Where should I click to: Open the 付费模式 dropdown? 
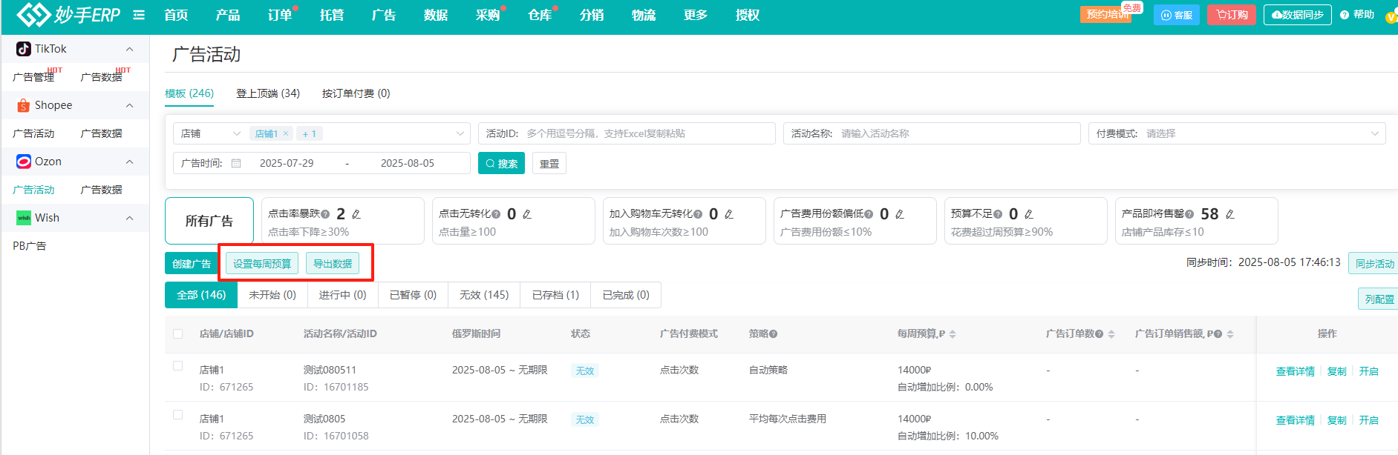(1236, 133)
